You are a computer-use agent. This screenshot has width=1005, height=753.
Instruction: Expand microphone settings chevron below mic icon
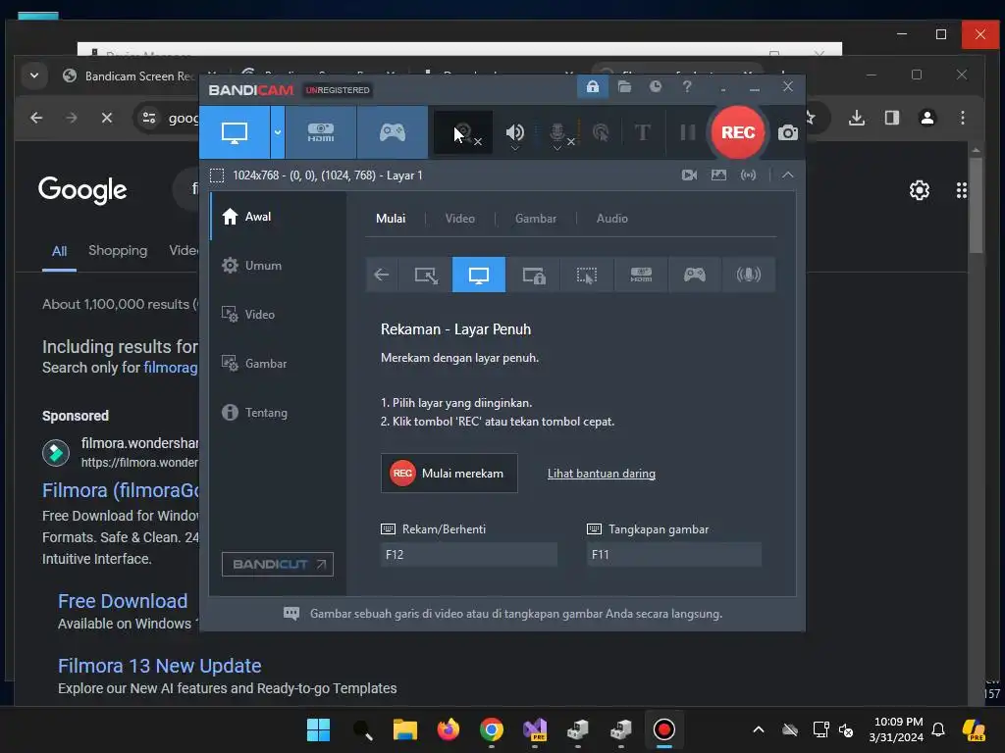[557, 149]
